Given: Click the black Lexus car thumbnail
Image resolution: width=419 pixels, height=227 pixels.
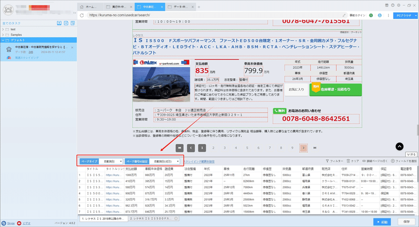Looking at the screenshot, I should pyautogui.click(x=161, y=84).
